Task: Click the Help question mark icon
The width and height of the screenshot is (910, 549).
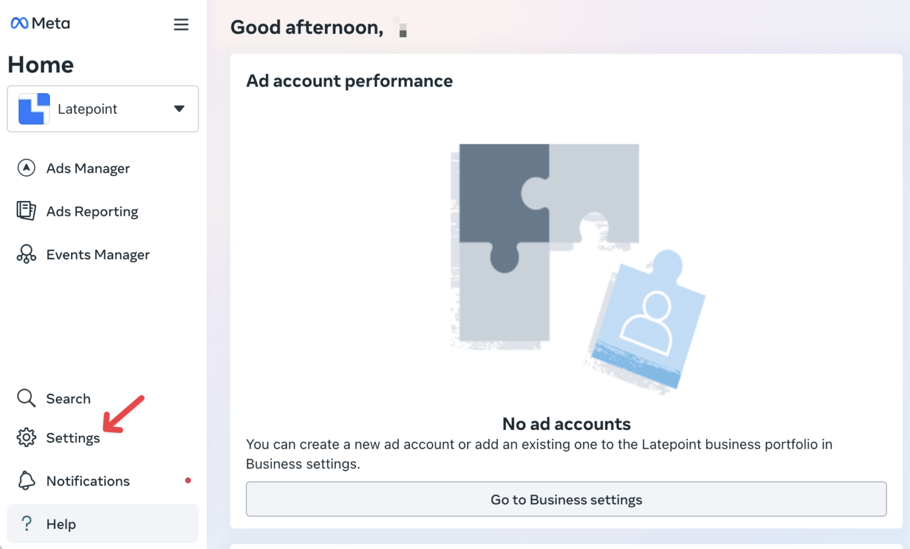Action: pos(26,524)
